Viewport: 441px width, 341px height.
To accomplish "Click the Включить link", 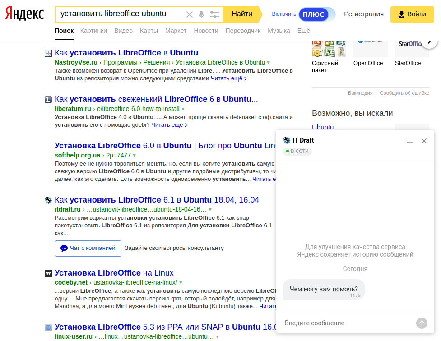I will point(284,14).
